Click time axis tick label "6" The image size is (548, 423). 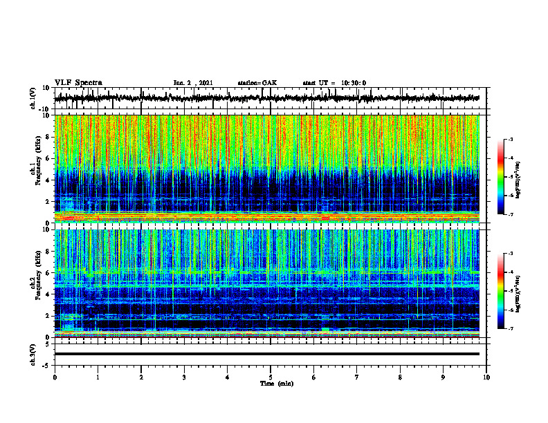(x=314, y=377)
